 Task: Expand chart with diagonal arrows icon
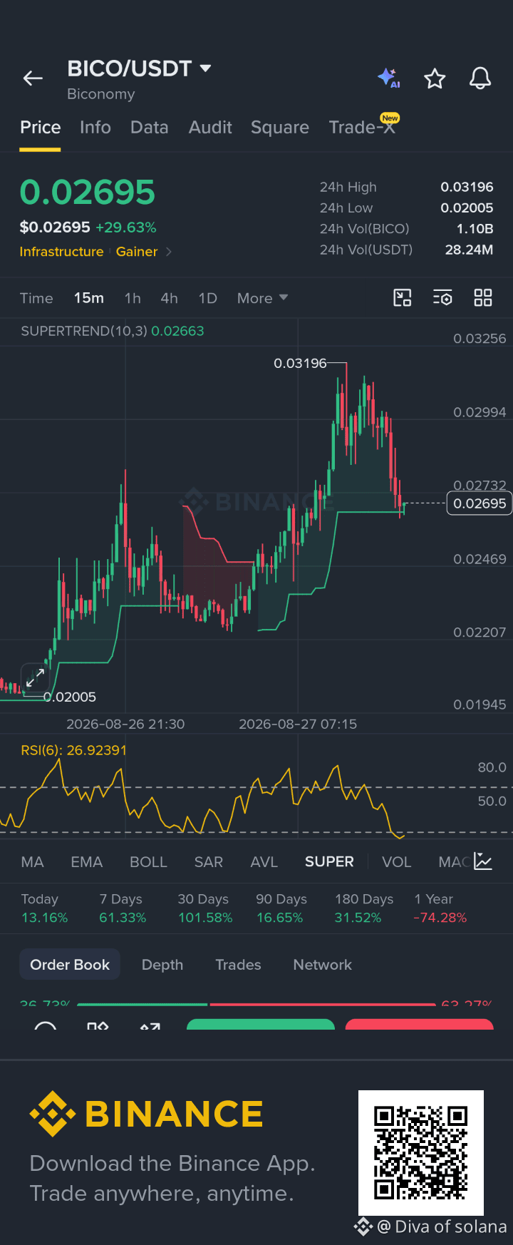tap(35, 678)
